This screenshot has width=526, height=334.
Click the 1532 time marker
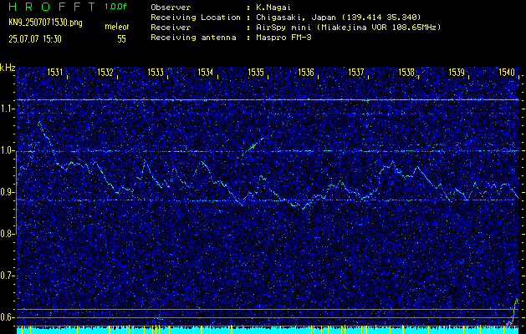pos(105,72)
